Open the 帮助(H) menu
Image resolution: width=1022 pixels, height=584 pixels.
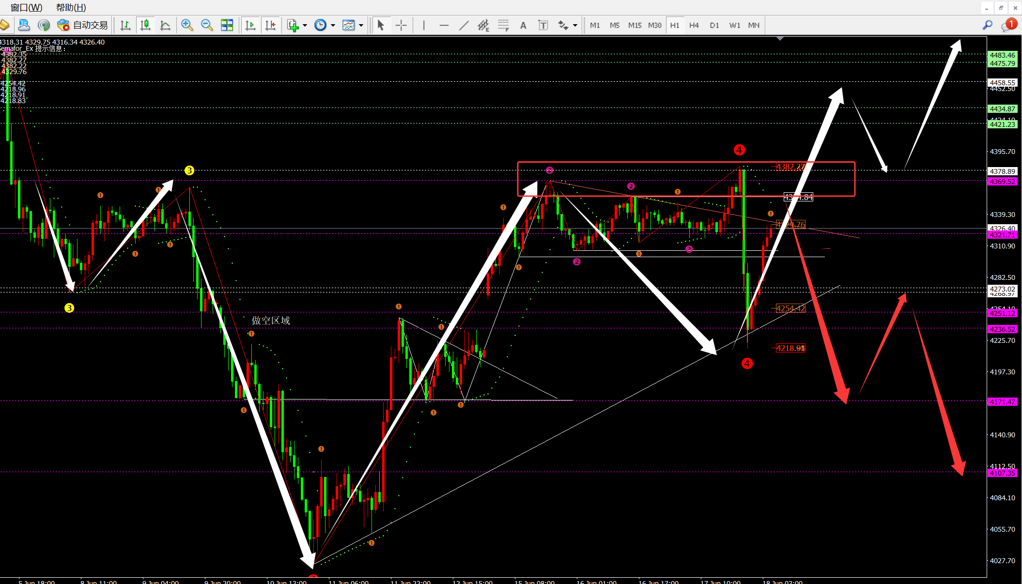(x=71, y=7)
